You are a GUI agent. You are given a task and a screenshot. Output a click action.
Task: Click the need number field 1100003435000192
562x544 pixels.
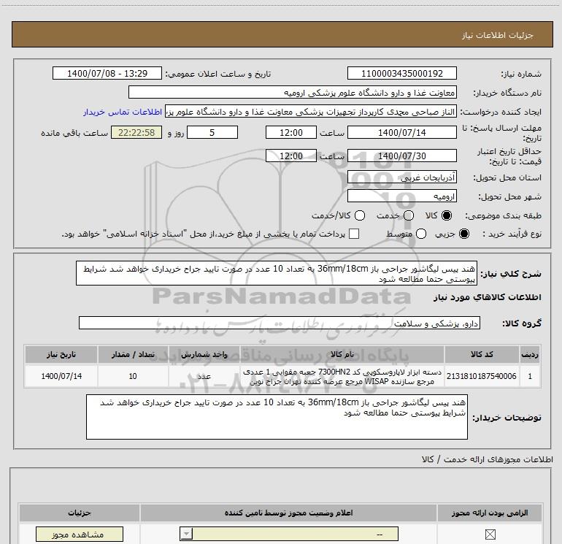[402, 74]
